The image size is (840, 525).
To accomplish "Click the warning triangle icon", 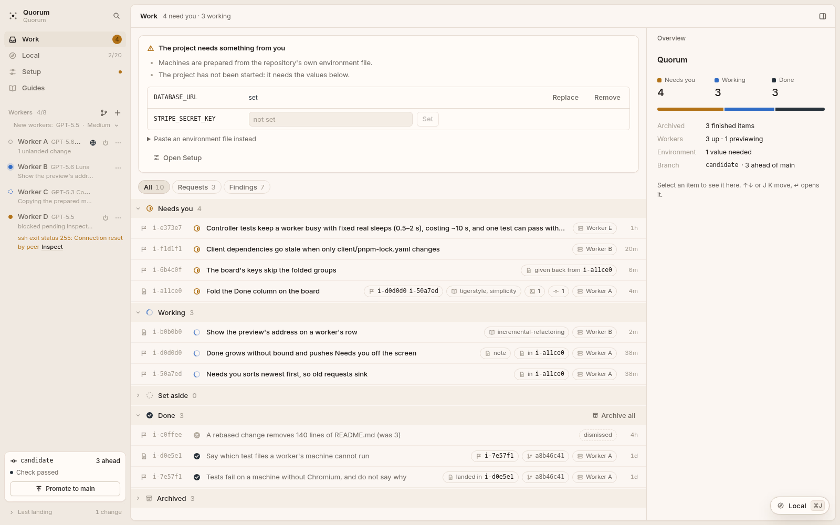I will pyautogui.click(x=151, y=48).
